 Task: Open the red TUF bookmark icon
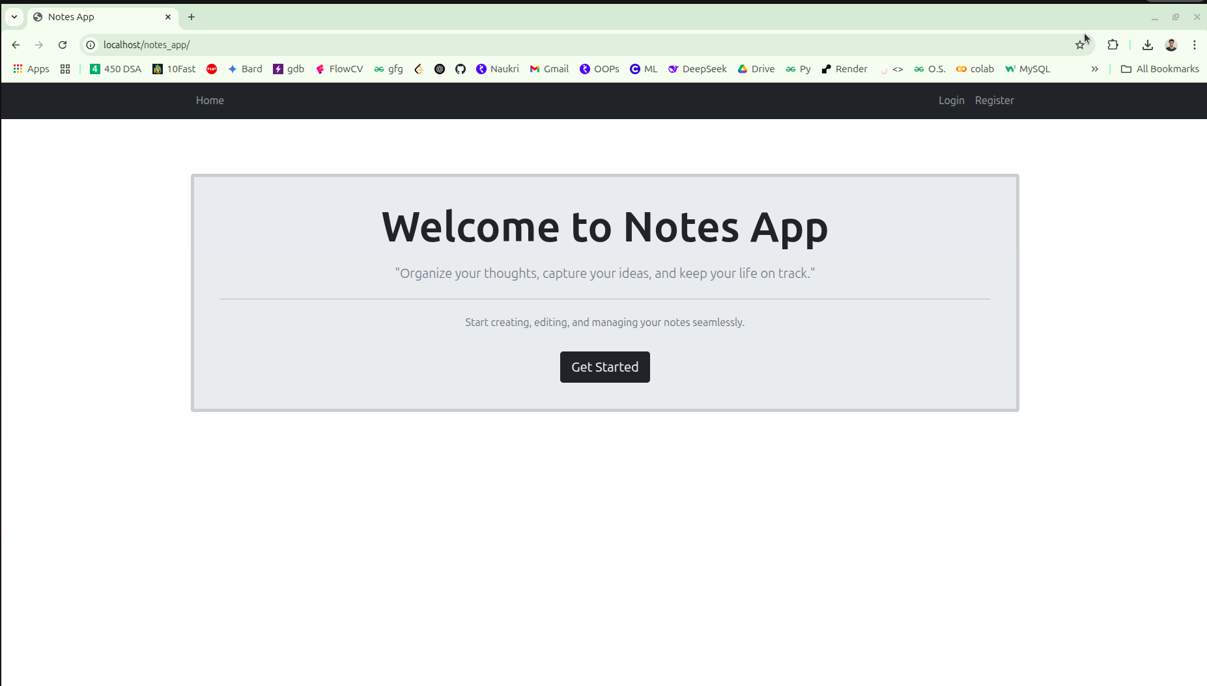[212, 69]
